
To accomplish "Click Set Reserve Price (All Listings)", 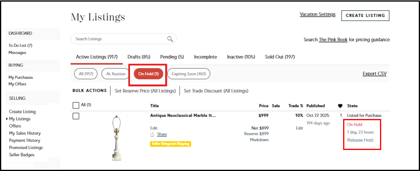I will coord(145,91).
